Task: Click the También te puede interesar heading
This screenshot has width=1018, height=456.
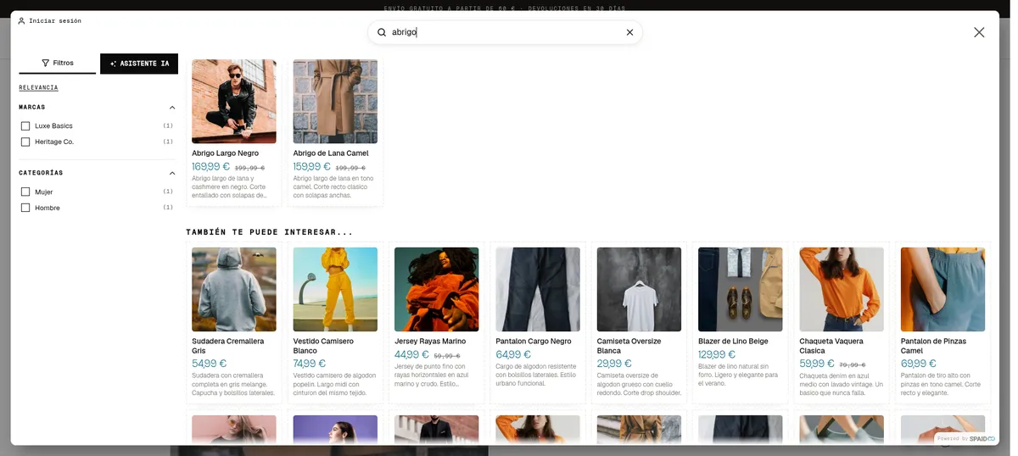Action: (270, 231)
